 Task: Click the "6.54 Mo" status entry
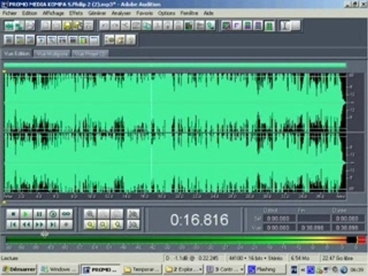300,258
